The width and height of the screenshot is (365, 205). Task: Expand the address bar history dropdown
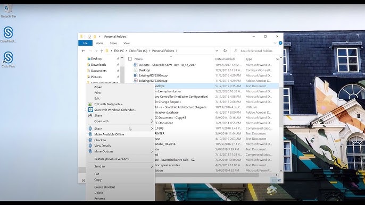pos(217,50)
